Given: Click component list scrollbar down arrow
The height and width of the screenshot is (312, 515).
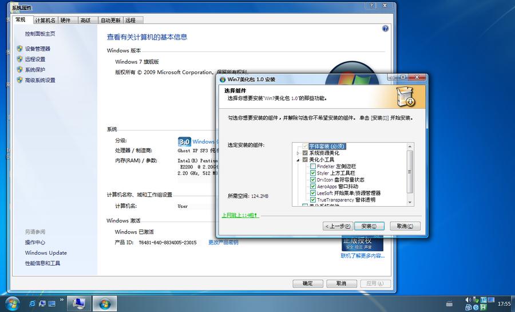Looking at the screenshot, I should tap(410, 202).
